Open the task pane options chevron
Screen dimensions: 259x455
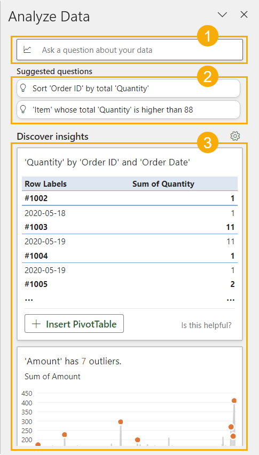(x=222, y=15)
